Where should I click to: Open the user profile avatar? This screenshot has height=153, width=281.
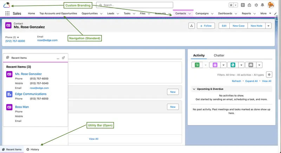point(271,5)
